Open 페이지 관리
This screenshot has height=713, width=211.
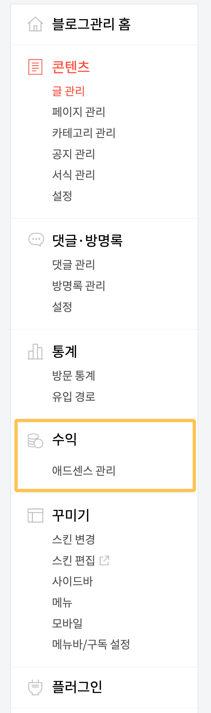79,112
